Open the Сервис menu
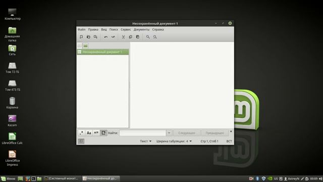Screen dimensions: 323x182 [x=126, y=29]
